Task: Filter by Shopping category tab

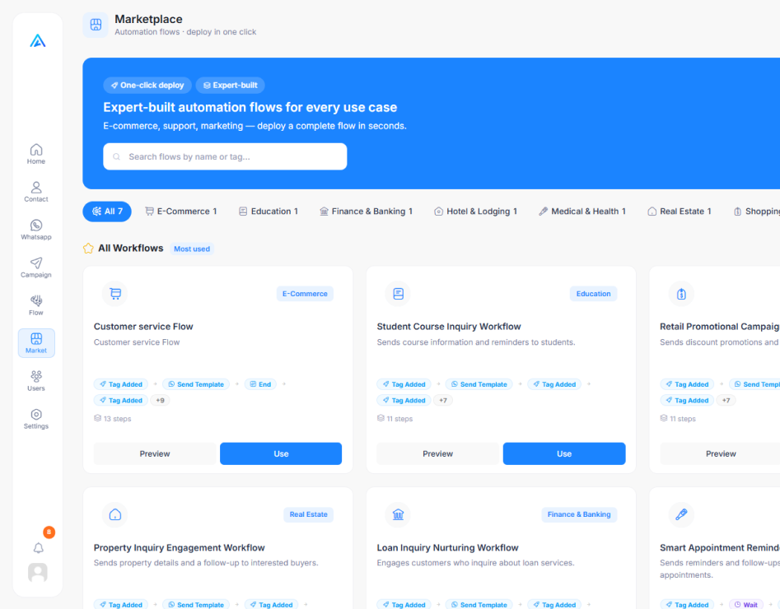Action: click(756, 212)
